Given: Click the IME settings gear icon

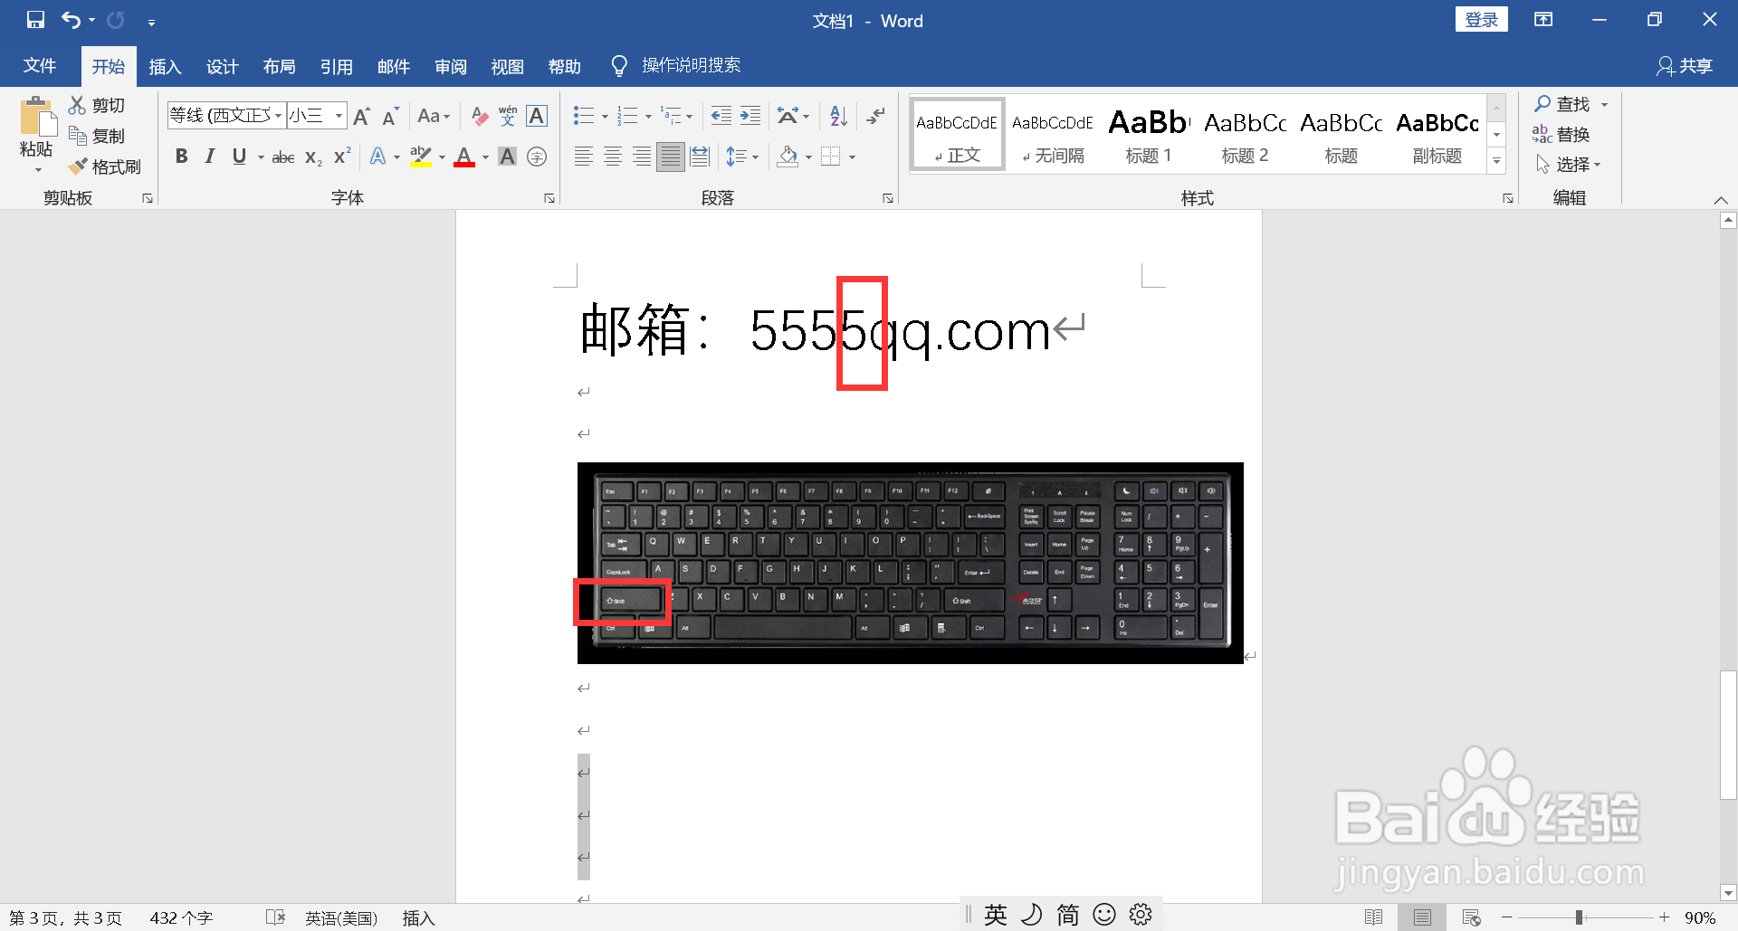Looking at the screenshot, I should [1141, 915].
